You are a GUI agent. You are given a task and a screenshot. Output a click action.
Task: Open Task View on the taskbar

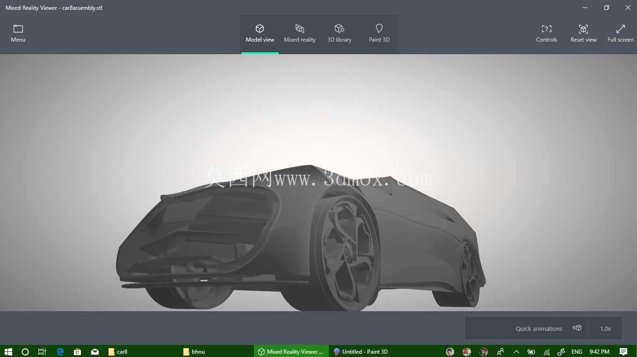(42, 351)
